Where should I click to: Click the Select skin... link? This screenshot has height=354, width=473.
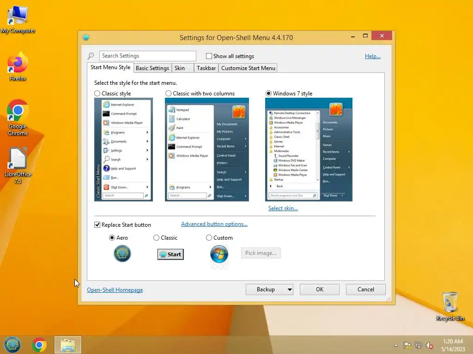(283, 208)
